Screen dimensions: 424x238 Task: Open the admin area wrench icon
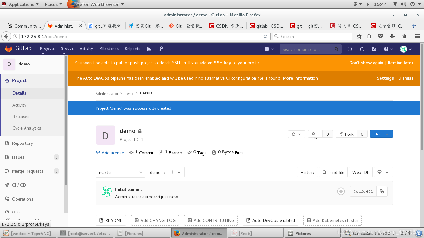pyautogui.click(x=161, y=49)
